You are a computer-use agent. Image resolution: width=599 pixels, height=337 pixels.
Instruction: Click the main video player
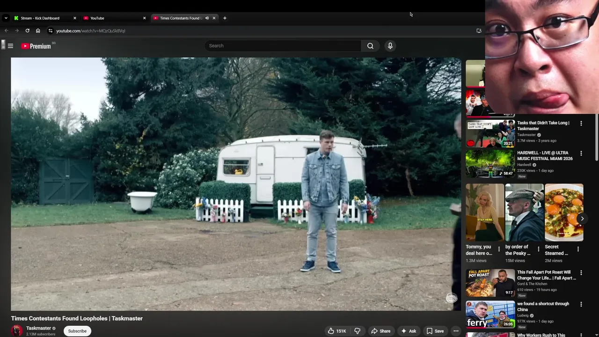click(236, 184)
